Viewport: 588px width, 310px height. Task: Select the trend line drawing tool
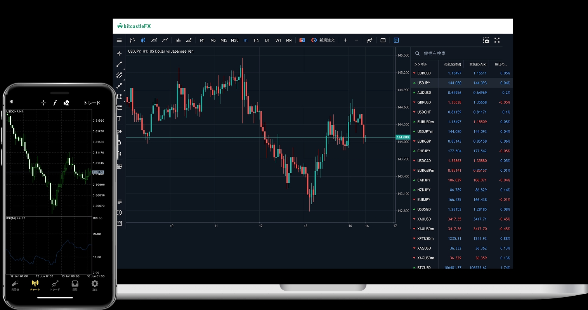[119, 64]
